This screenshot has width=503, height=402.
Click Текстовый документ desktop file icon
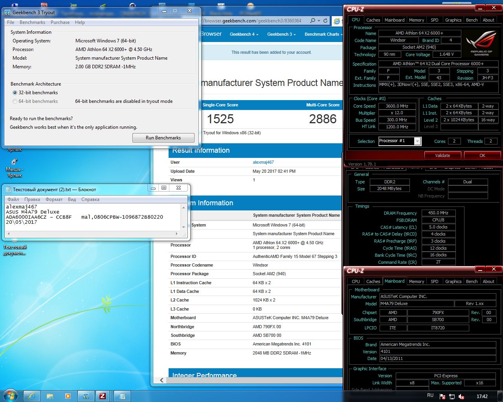tap(15, 248)
